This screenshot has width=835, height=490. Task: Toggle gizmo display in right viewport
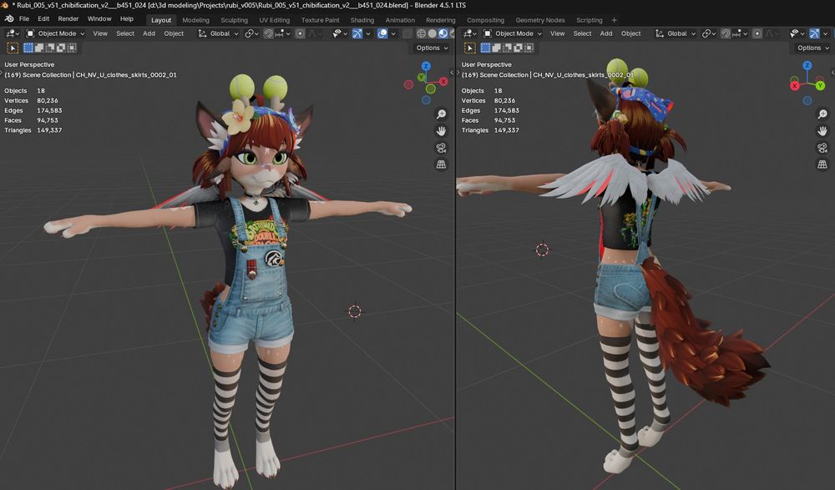(814, 33)
